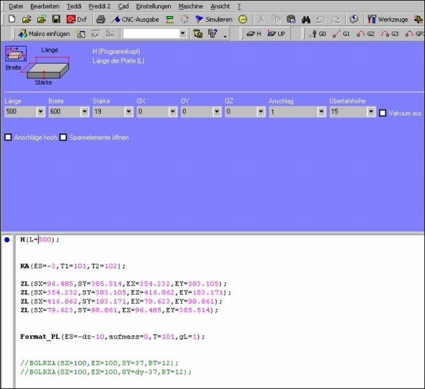Screen dimensions: 425x389
Task: Insert a G3 arc
Action: tap(390, 34)
